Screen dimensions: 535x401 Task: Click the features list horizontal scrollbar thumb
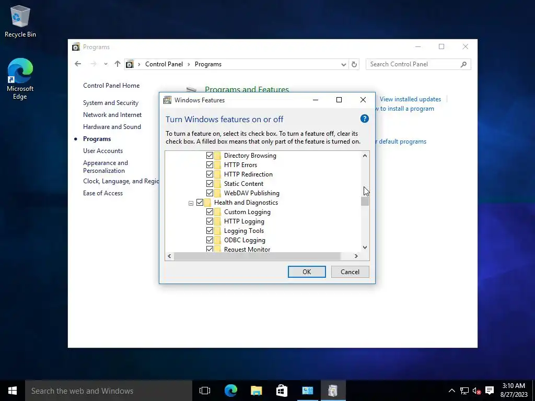[257, 256]
